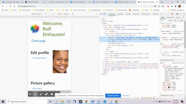This screenshot has height=104, width=186.
Task: Click Freigabe beenden button
Action: [113, 96]
